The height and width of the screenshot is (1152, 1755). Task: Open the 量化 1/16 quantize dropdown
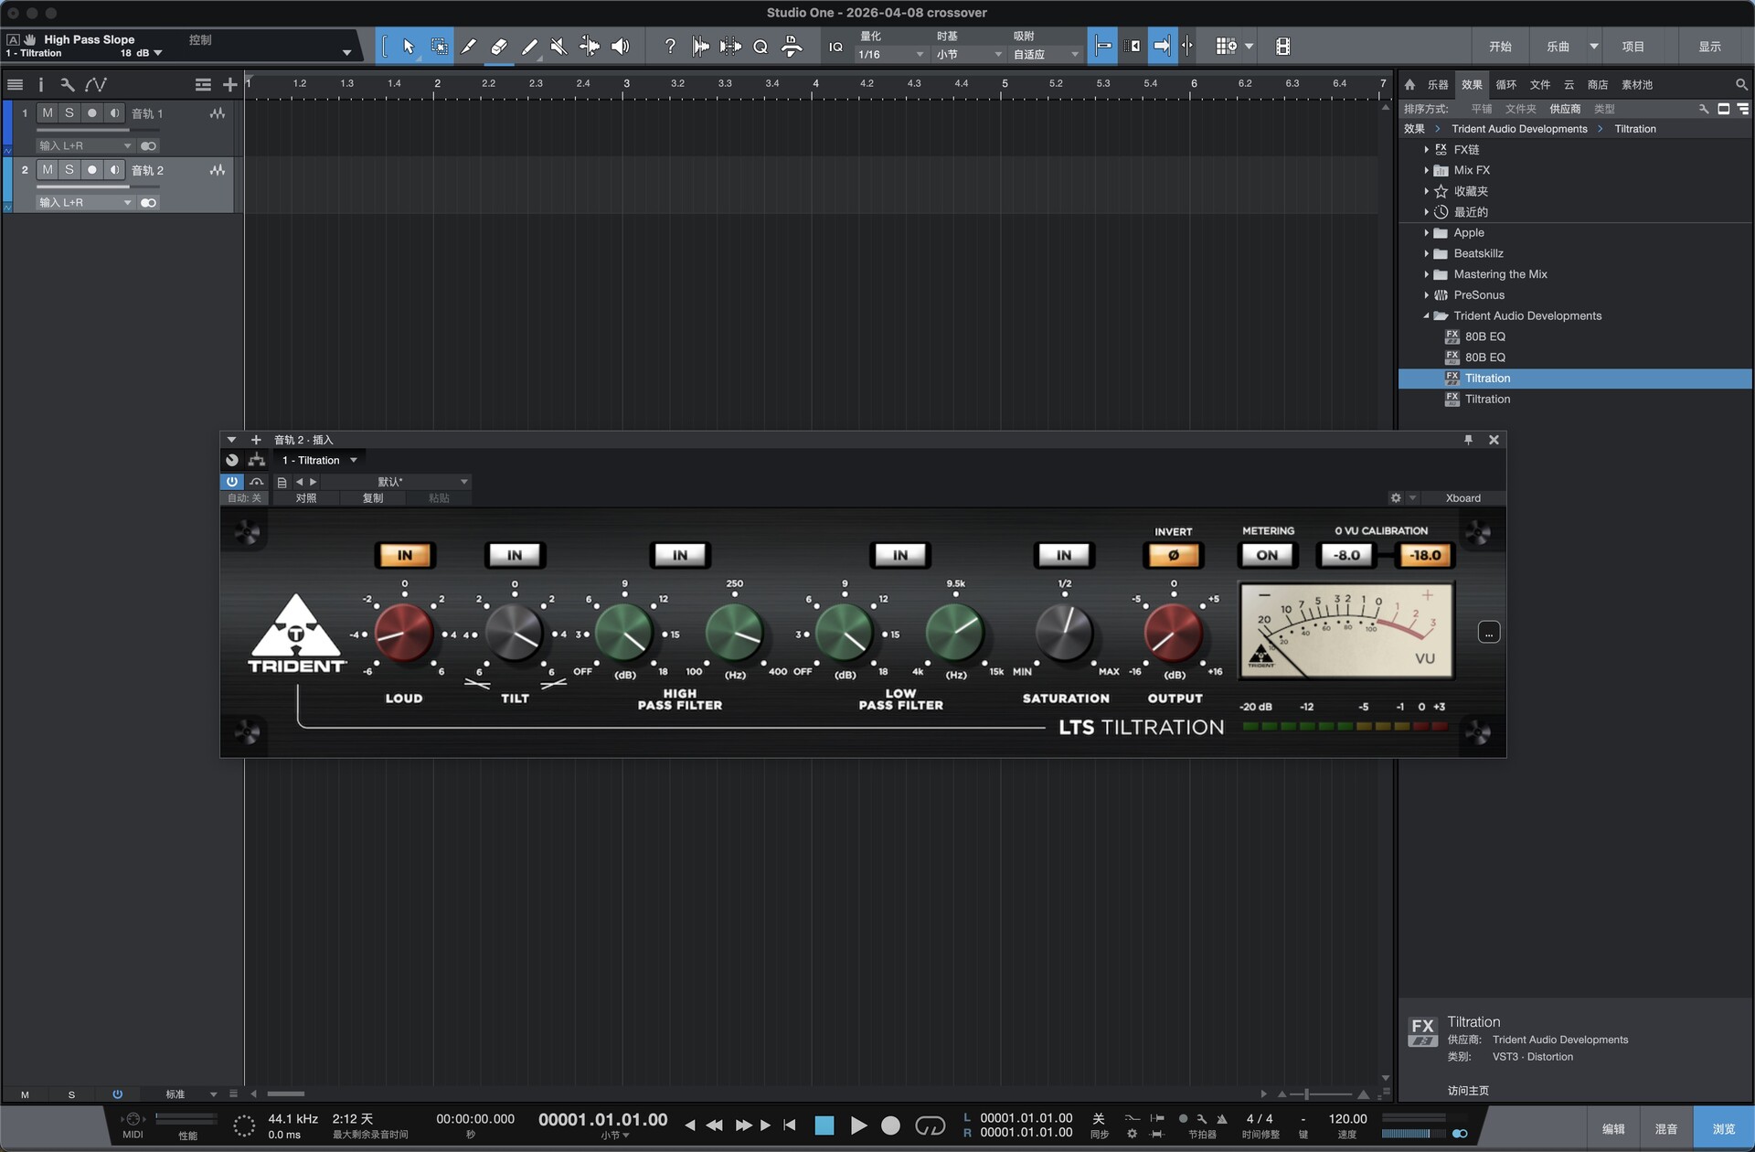[x=888, y=54]
